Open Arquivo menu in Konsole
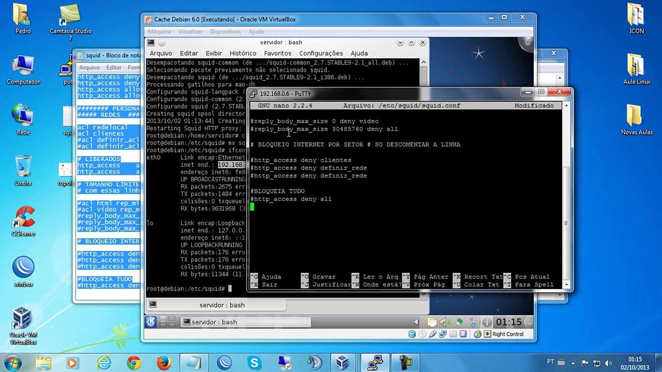662x372 pixels. point(161,53)
